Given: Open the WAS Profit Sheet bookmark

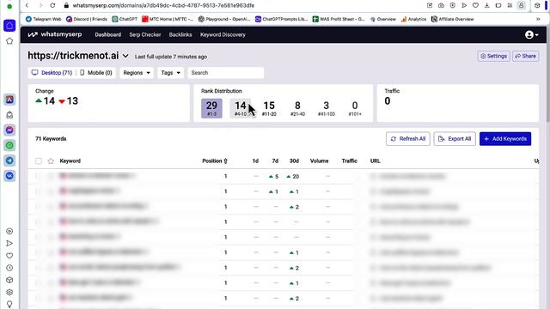Looking at the screenshot, I should coord(339,19).
